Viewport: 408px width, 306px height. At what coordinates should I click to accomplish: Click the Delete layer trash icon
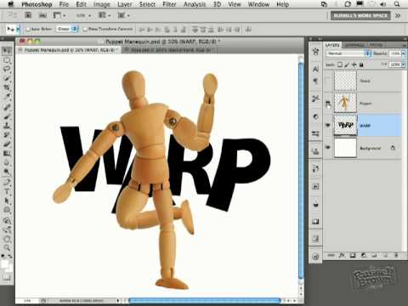tap(396, 255)
